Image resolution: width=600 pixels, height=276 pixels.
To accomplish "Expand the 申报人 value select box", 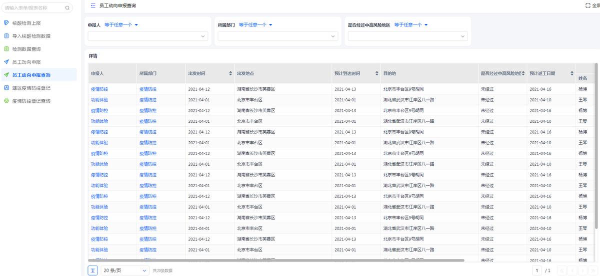I will (148, 36).
